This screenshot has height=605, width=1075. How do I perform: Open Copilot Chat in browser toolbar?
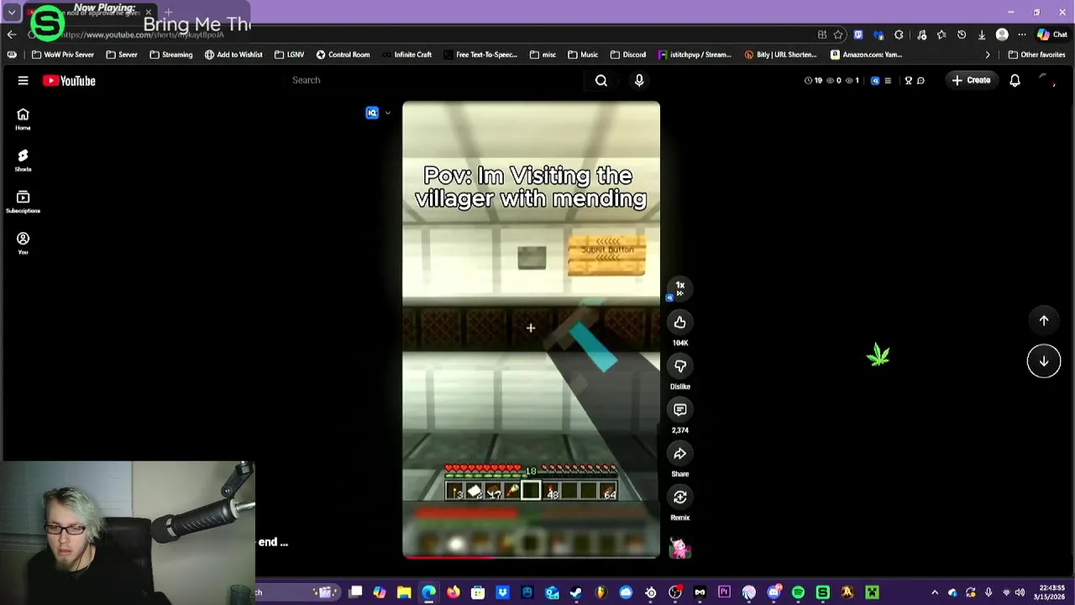click(1051, 34)
